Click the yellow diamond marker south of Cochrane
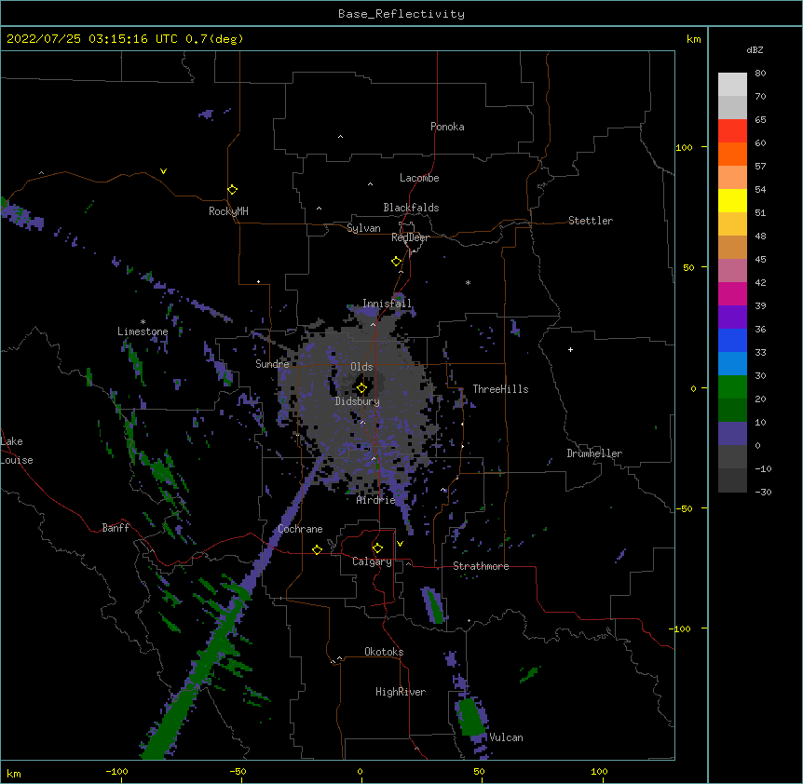Image resolution: width=803 pixels, height=784 pixels. pos(317,549)
